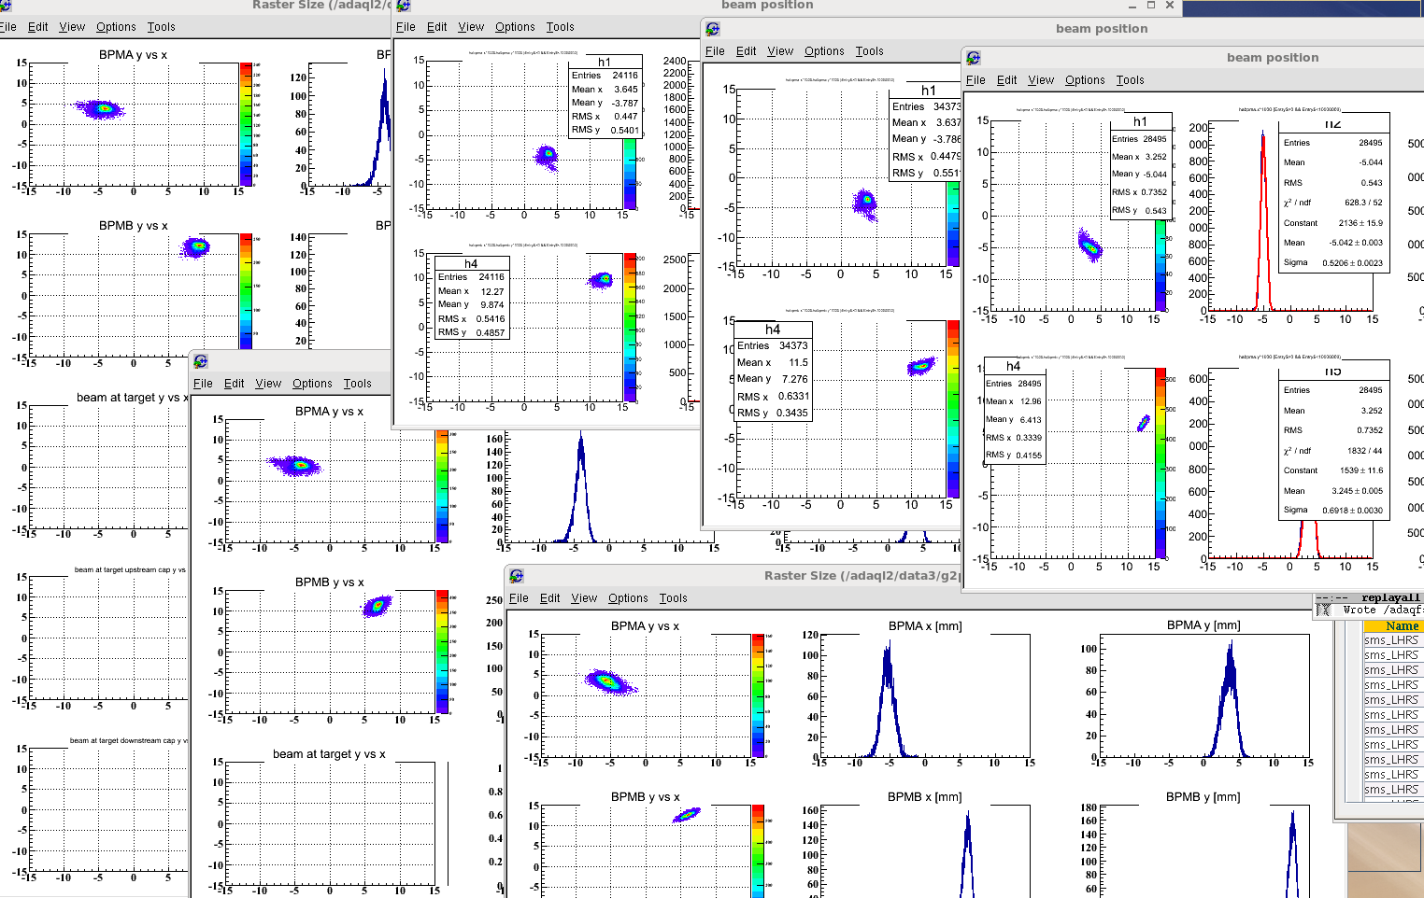
Task: Click 'RMS y 0.3435' in h4 stats box
Action: click(772, 413)
